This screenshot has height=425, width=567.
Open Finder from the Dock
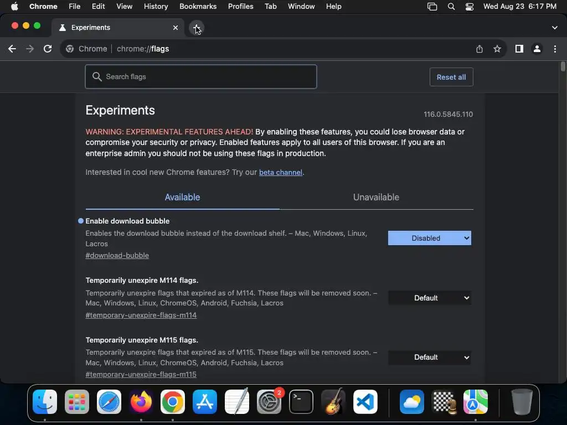click(x=45, y=402)
